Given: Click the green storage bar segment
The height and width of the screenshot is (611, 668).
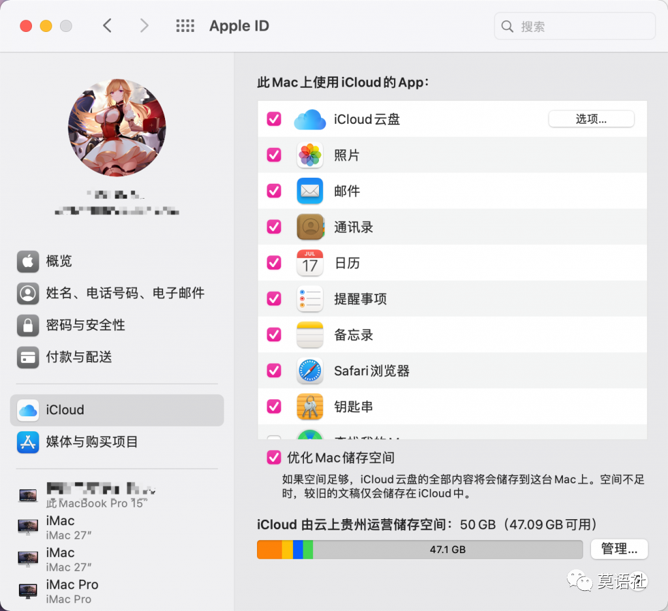Looking at the screenshot, I should [x=308, y=549].
